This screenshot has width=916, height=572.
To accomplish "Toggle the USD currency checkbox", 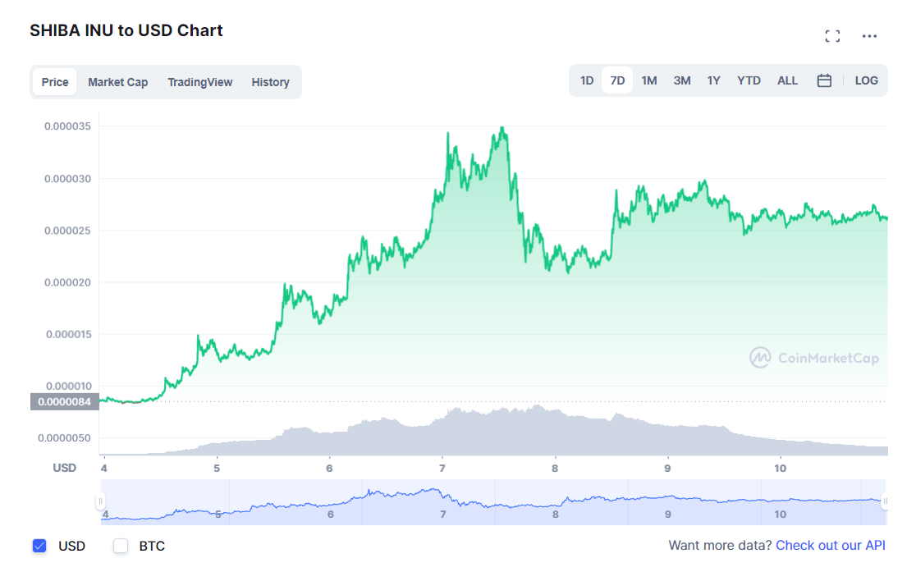I will (39, 546).
